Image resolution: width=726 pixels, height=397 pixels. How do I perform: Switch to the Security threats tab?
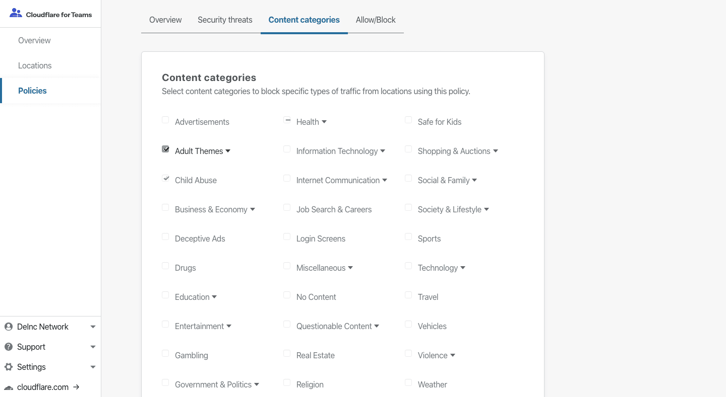pos(225,20)
